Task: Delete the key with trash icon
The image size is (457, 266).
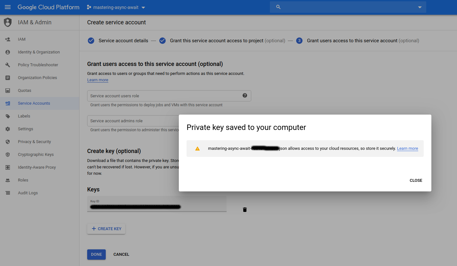Action: coord(245,210)
